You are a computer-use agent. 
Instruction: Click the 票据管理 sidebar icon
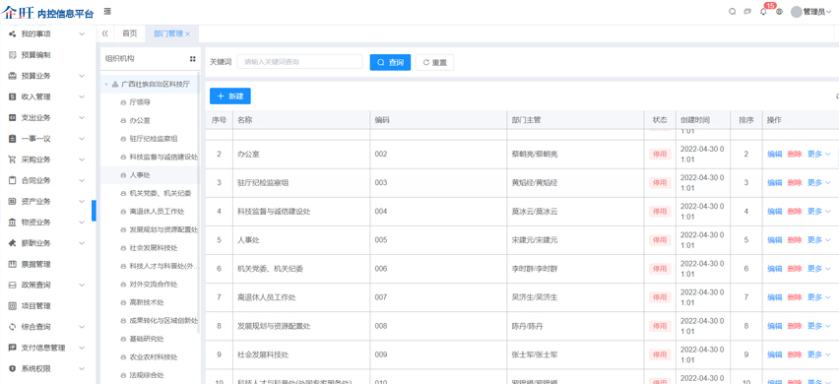(x=12, y=264)
